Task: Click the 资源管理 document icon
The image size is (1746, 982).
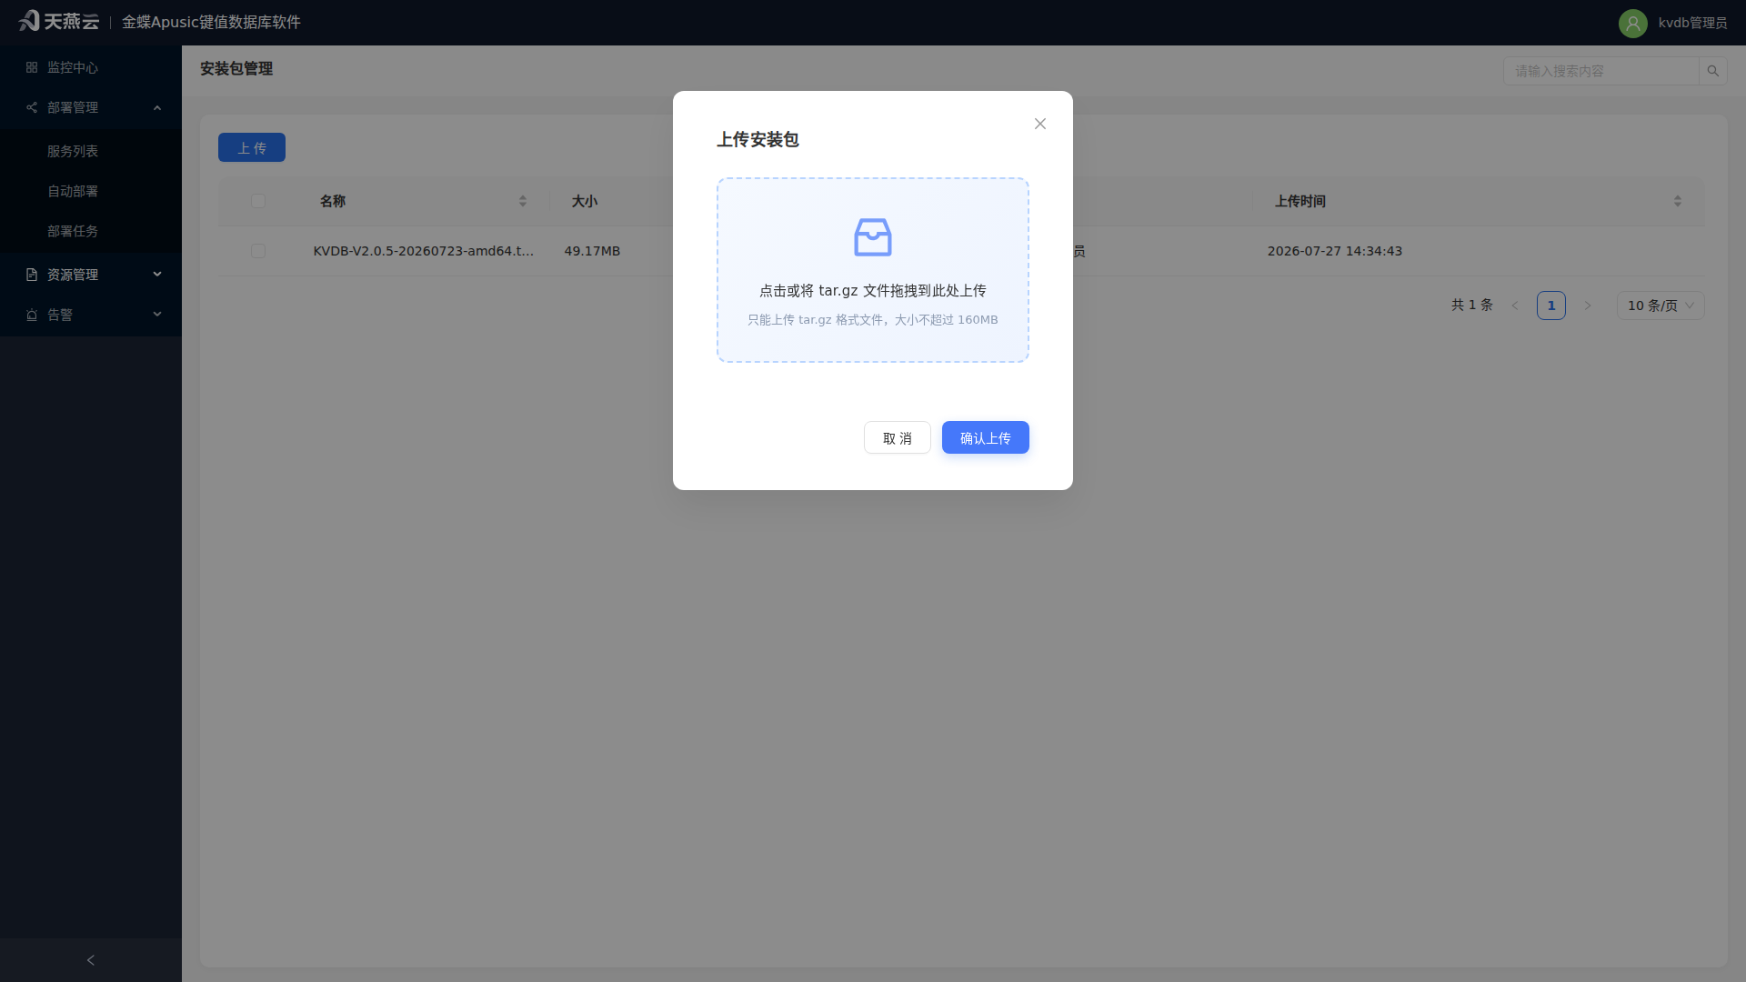Action: [32, 275]
